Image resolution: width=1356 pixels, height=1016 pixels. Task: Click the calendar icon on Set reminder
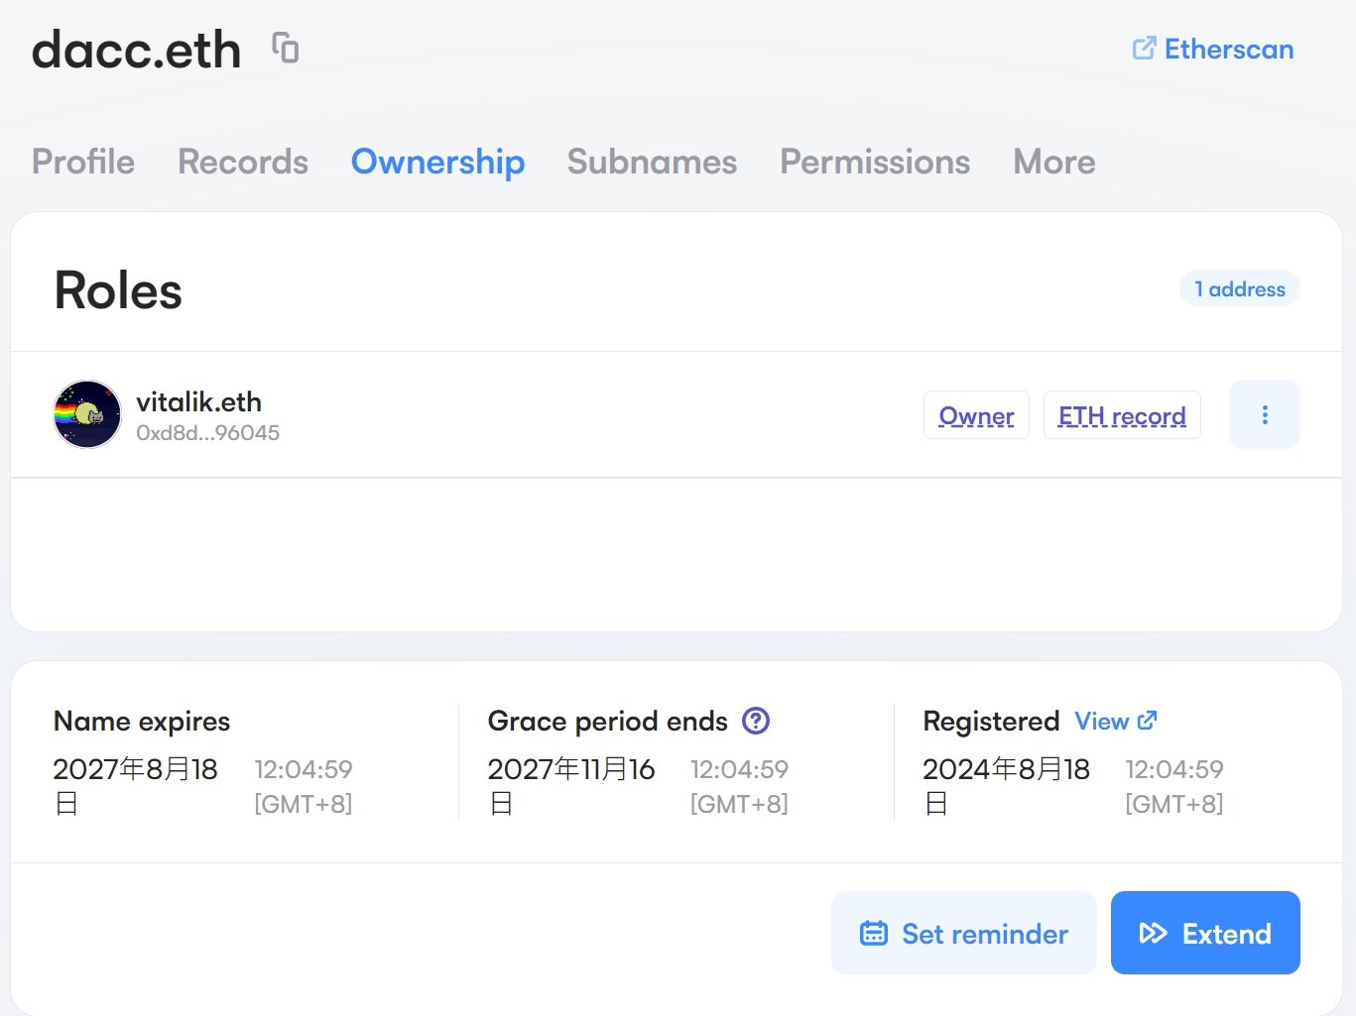coord(873,932)
